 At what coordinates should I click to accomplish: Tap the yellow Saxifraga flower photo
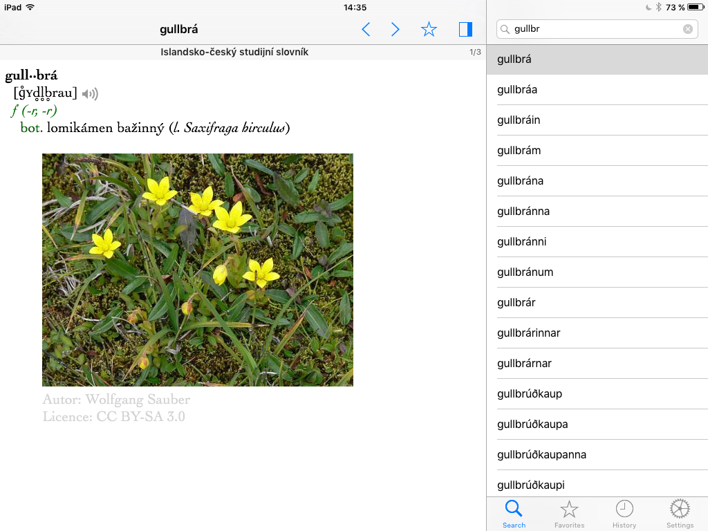[198, 270]
